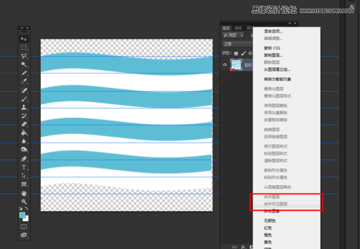
Task: Toggle lock transparent pixels
Action: pos(236,53)
